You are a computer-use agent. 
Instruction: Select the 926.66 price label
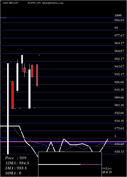(119, 82)
